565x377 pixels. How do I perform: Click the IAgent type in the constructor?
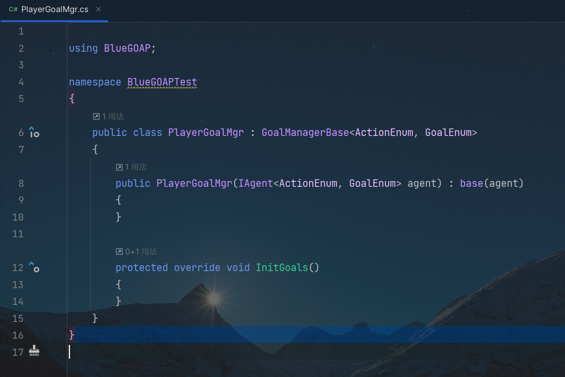(255, 183)
